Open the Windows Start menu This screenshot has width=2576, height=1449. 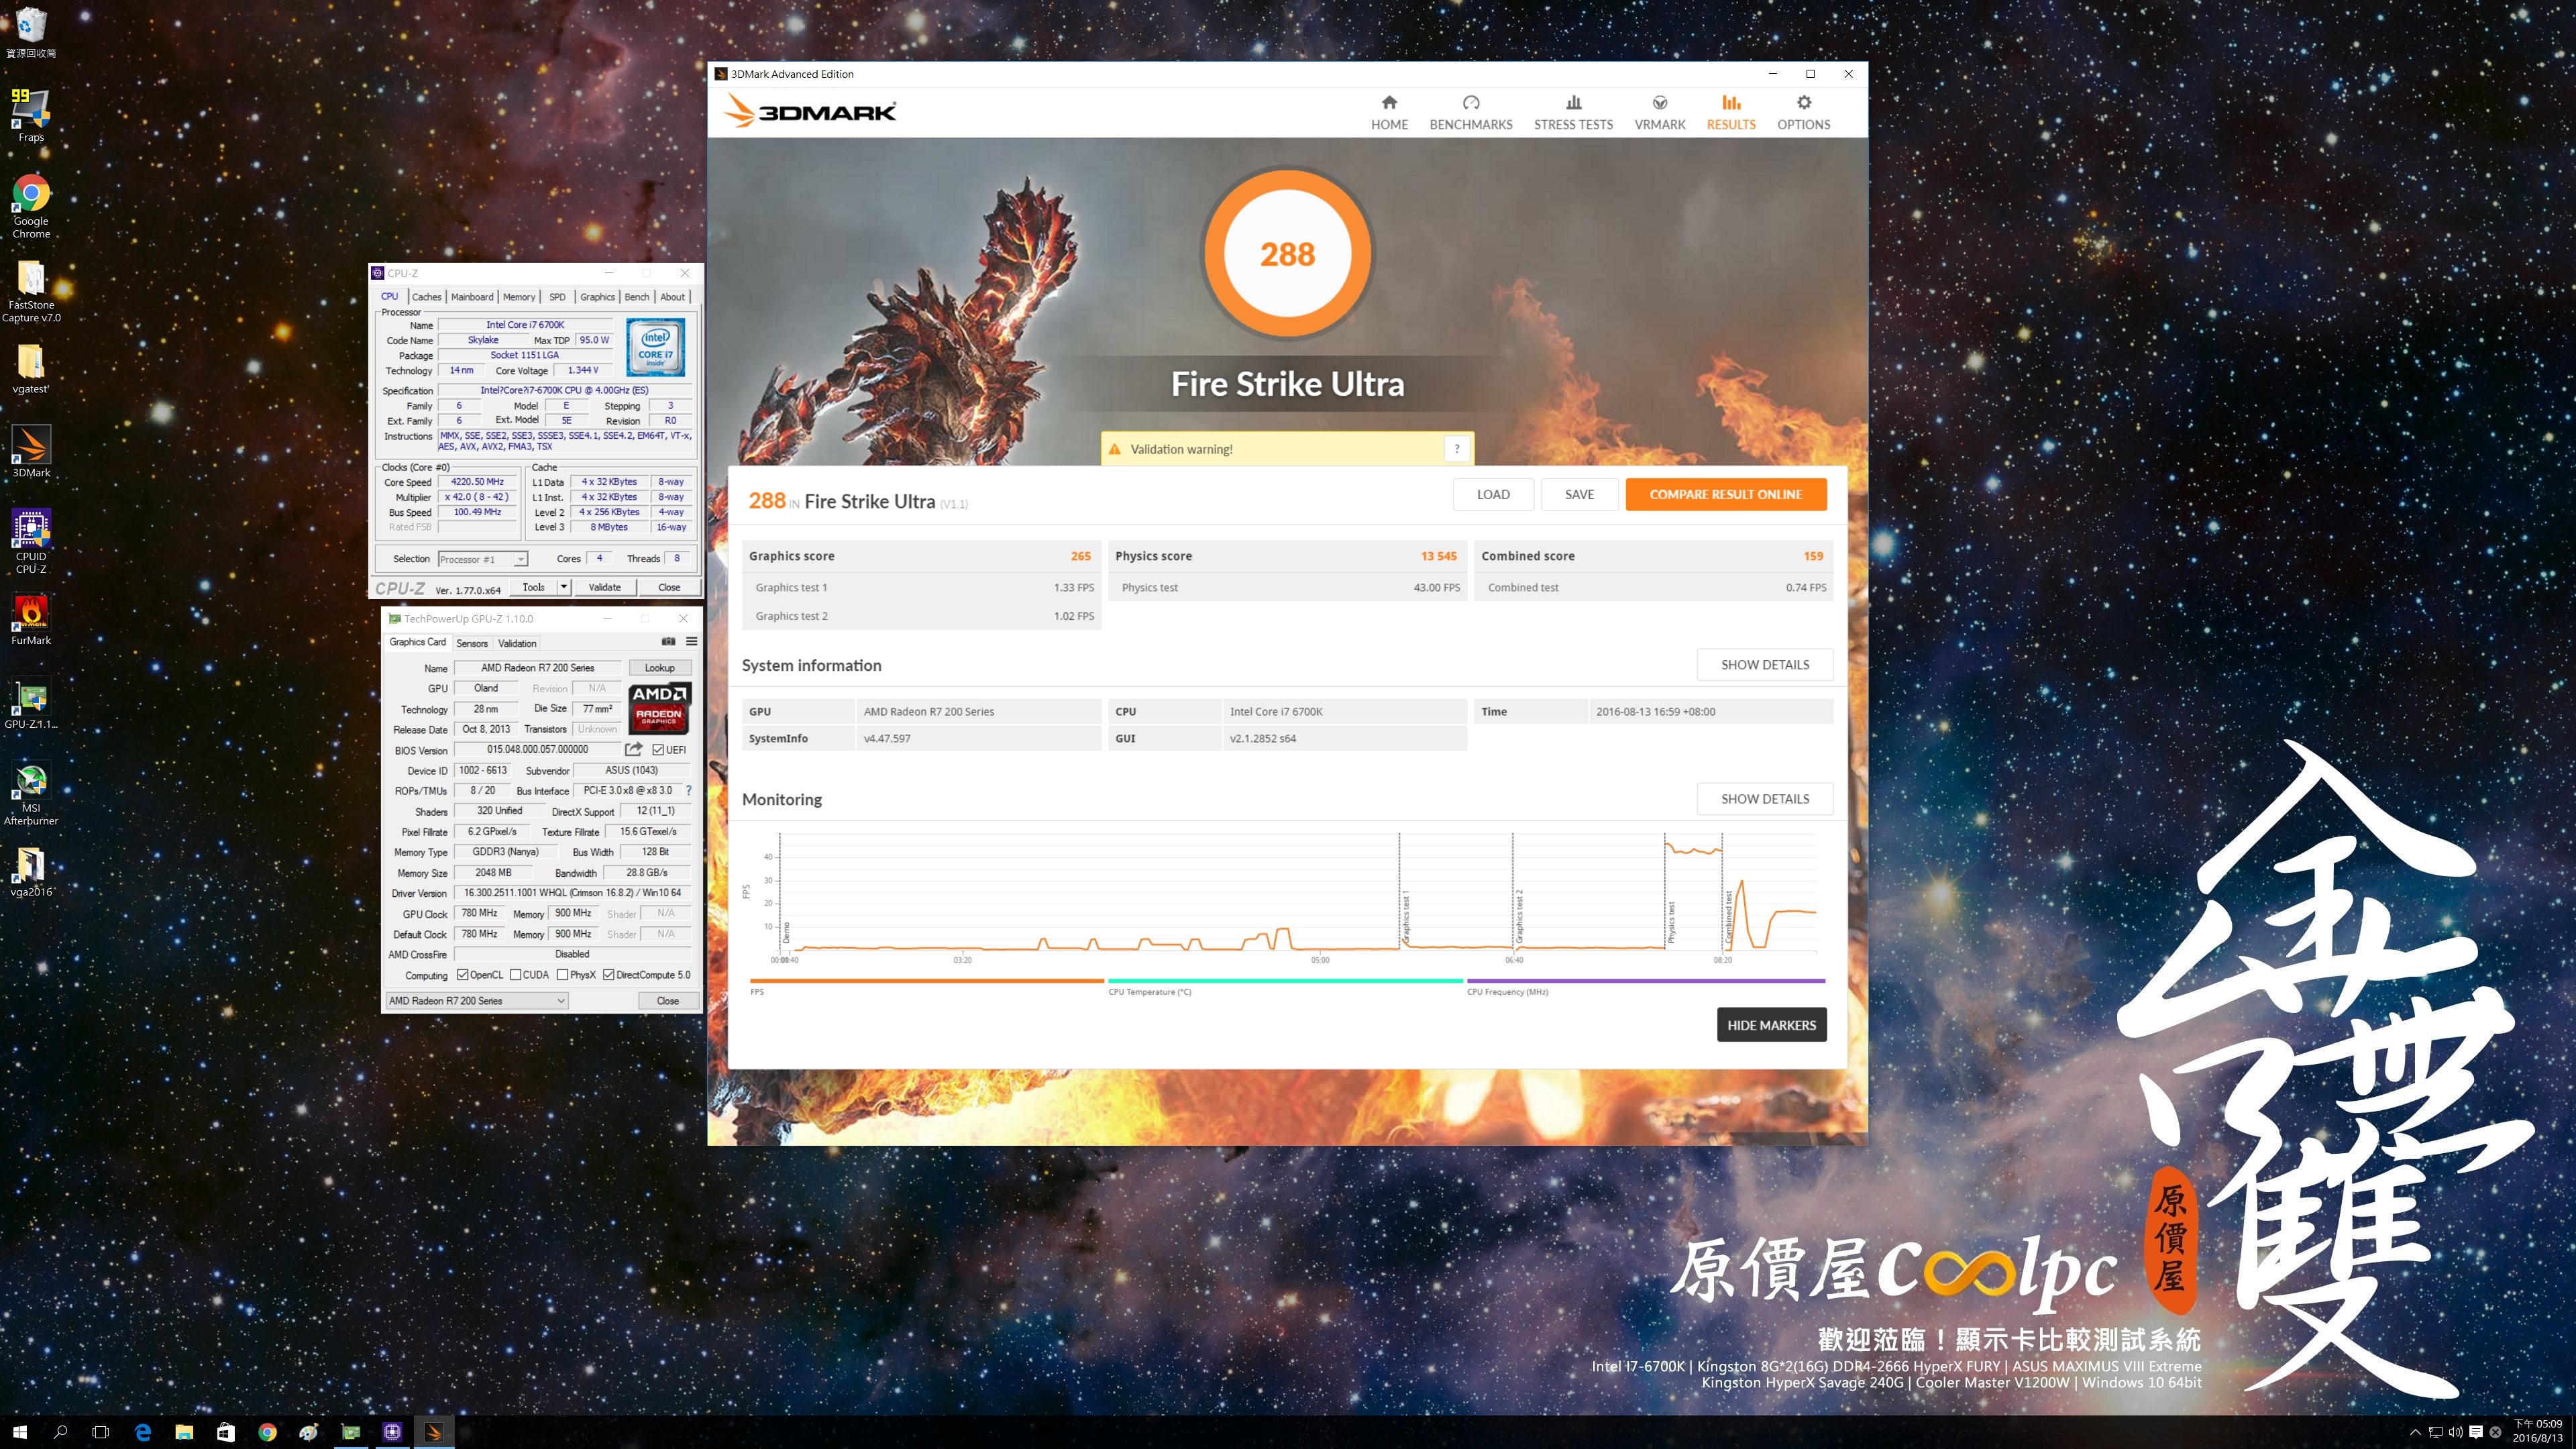[19, 1432]
